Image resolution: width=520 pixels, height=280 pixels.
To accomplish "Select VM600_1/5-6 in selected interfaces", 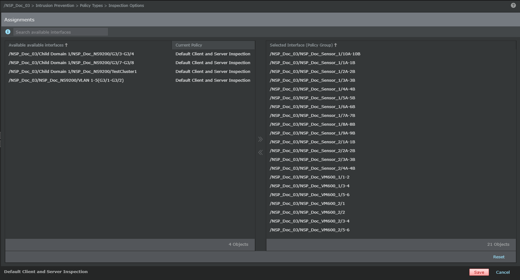I will click(x=391, y=195).
